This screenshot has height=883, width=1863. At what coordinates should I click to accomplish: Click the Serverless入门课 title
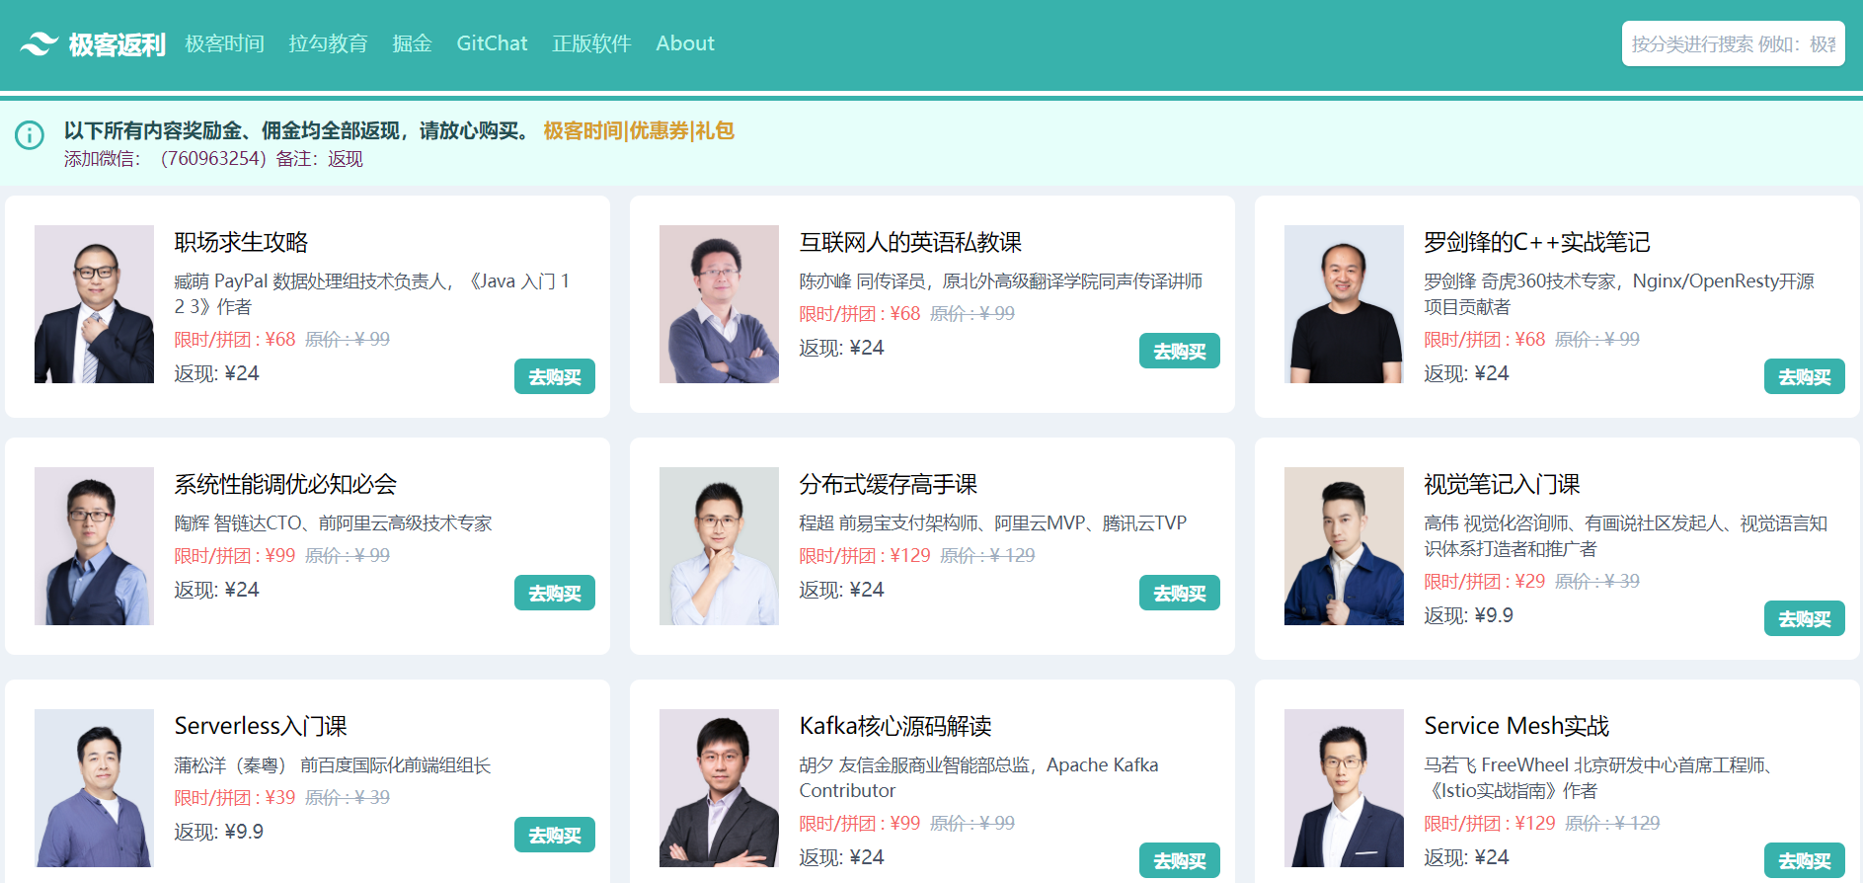click(x=261, y=726)
